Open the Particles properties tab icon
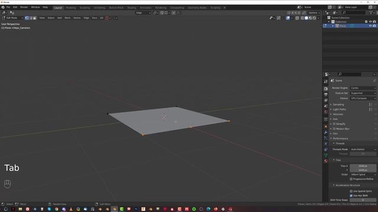378x212 pixels. 325,138
